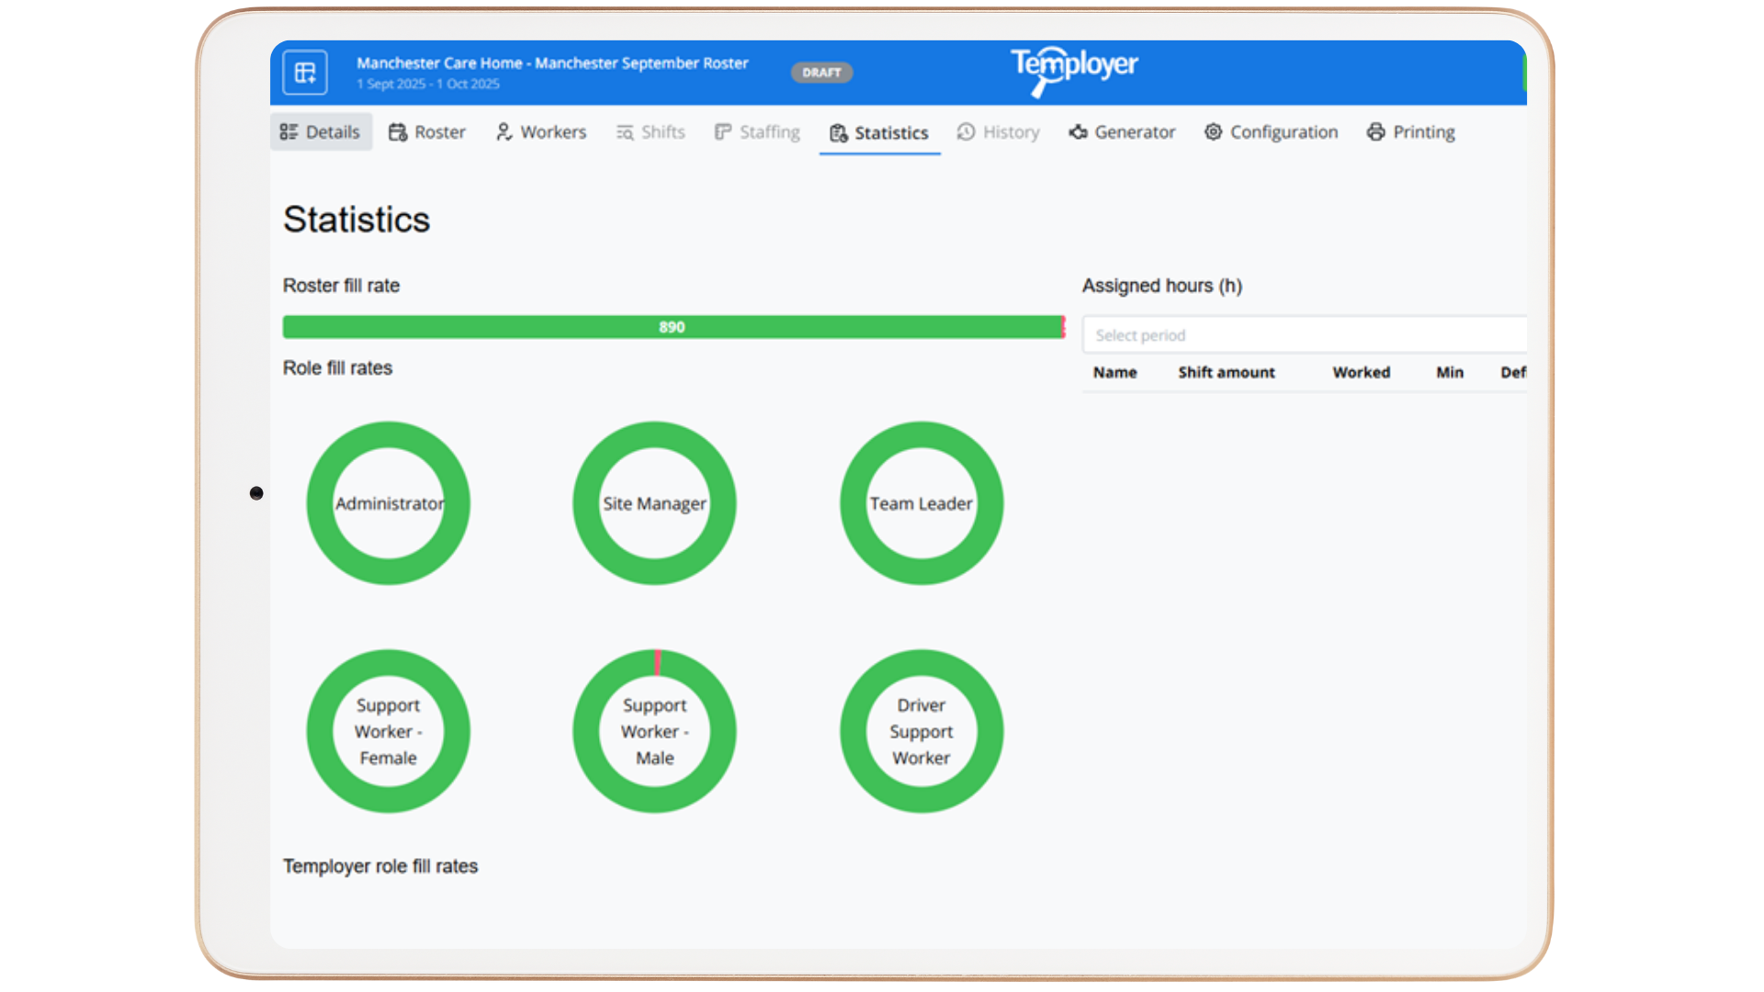Switch to the Shifts tab
Image resolution: width=1764 pixels, height=992 pixels.
[650, 132]
